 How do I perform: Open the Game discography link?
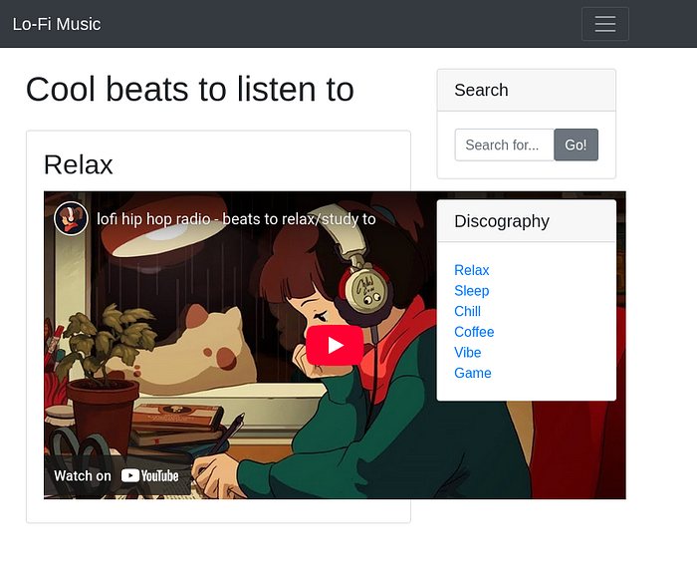click(x=473, y=373)
